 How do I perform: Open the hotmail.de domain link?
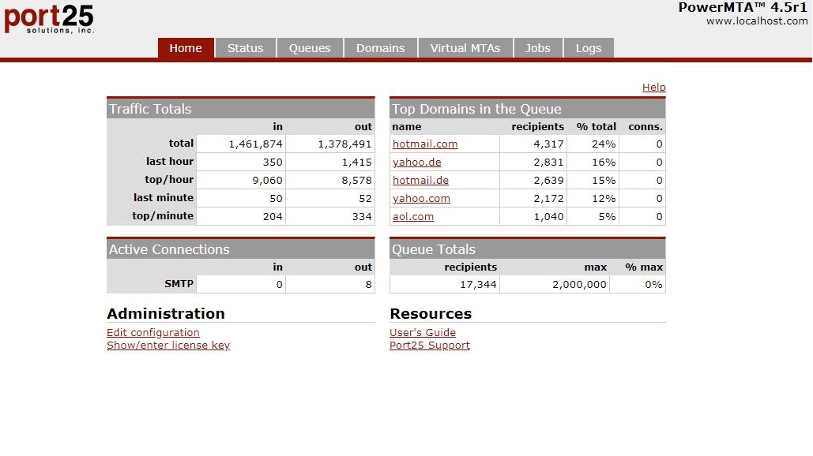[x=420, y=180]
